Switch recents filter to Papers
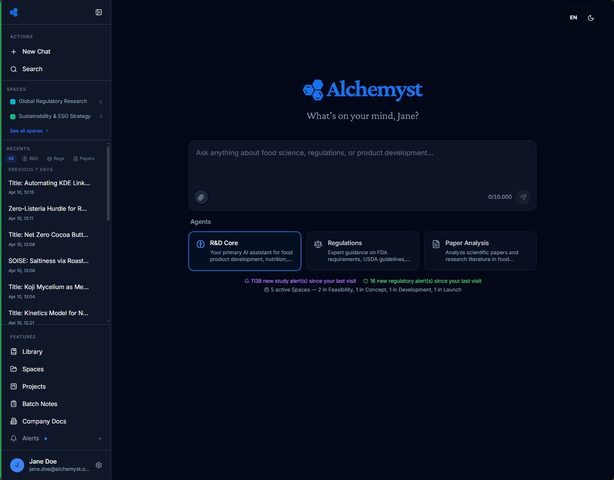The image size is (614, 480). [84, 159]
